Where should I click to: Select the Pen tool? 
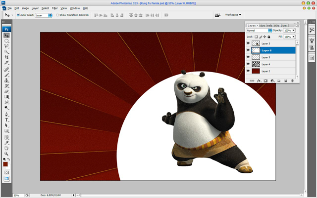tap(6, 115)
